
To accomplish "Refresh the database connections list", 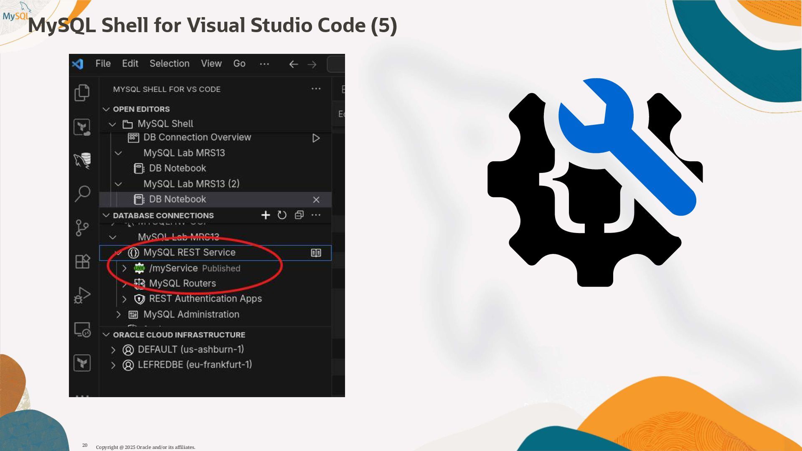I will pos(282,215).
